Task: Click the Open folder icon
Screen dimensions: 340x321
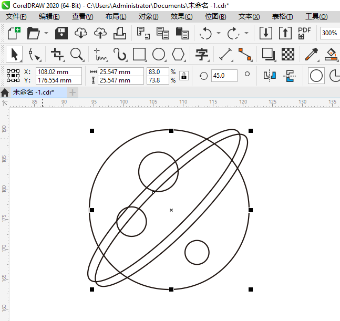Action: click(x=34, y=33)
